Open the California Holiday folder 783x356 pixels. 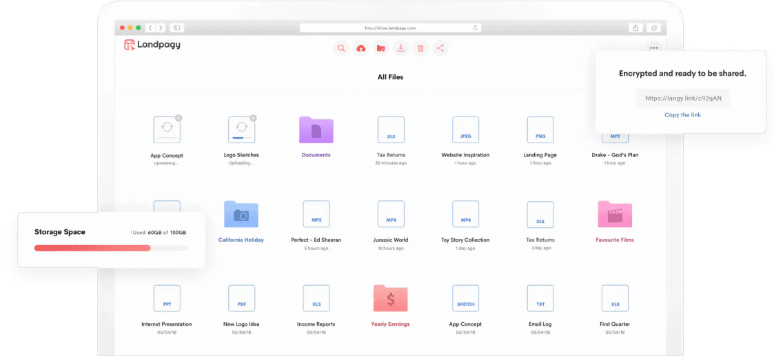241,215
